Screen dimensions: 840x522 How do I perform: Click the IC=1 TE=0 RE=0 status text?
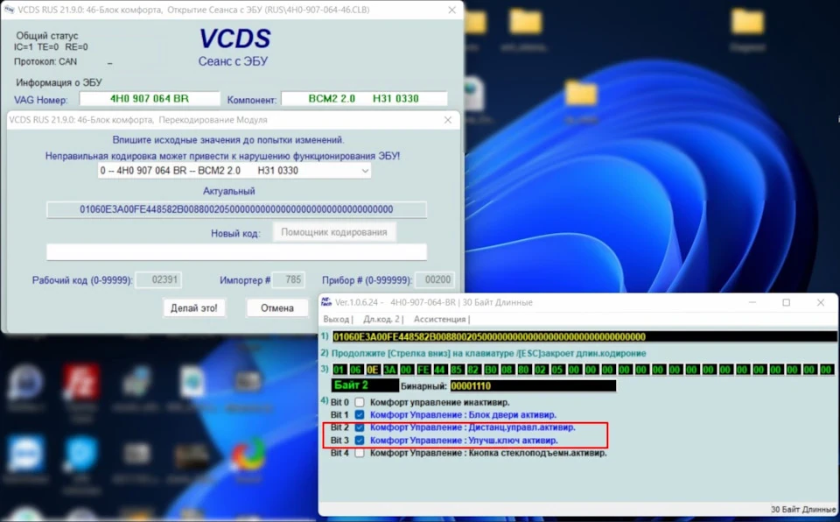(x=51, y=47)
